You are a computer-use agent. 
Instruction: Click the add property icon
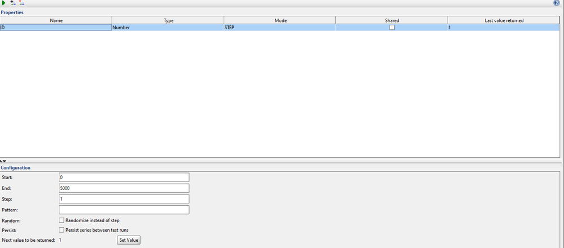[x=13, y=3]
